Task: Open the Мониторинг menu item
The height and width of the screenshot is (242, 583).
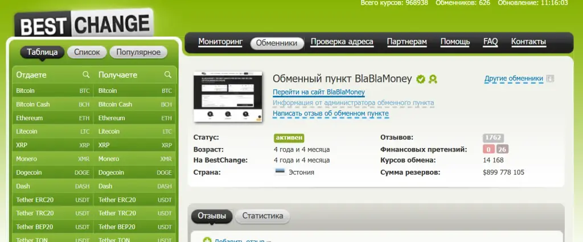Action: (x=220, y=42)
